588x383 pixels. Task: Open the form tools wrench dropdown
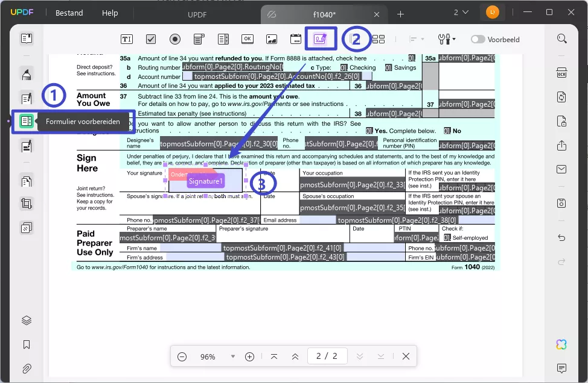(x=447, y=39)
